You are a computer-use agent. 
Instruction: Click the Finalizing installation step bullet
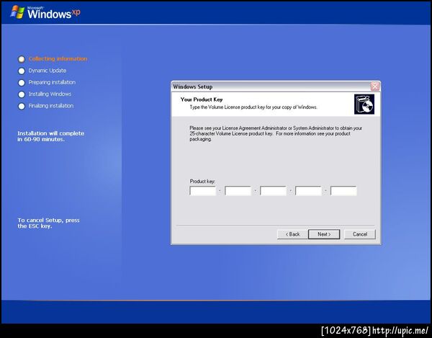[x=22, y=106]
